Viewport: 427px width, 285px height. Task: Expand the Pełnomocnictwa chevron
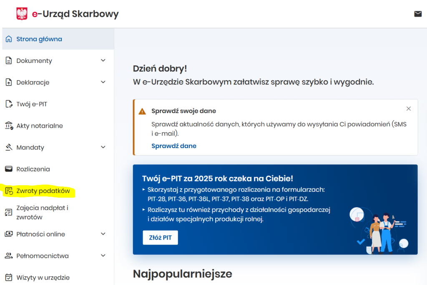click(x=103, y=255)
